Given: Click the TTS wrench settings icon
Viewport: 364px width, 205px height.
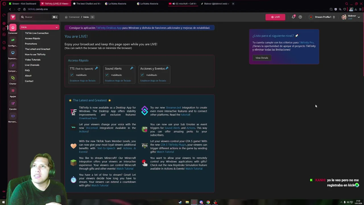Looking at the screenshot, I should [96, 68].
